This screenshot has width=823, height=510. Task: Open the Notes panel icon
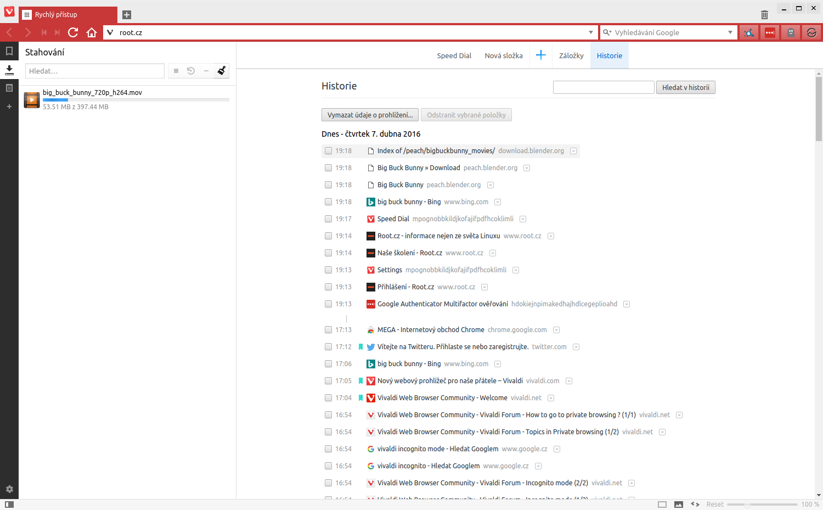click(x=9, y=88)
